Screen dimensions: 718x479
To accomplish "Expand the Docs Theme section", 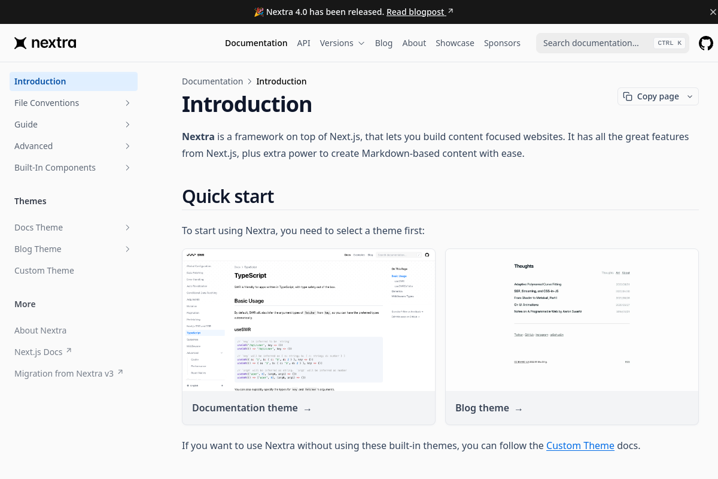I will pos(74,228).
